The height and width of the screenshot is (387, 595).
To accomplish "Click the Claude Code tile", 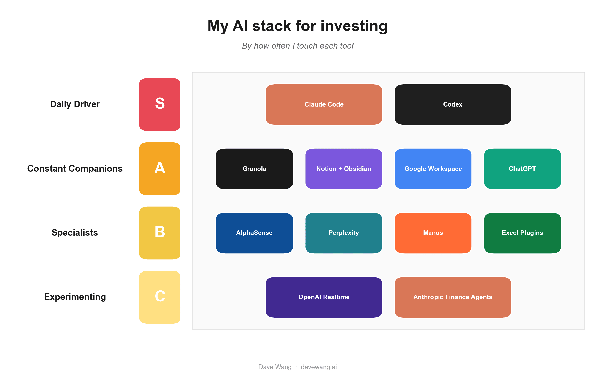I will coord(324,104).
